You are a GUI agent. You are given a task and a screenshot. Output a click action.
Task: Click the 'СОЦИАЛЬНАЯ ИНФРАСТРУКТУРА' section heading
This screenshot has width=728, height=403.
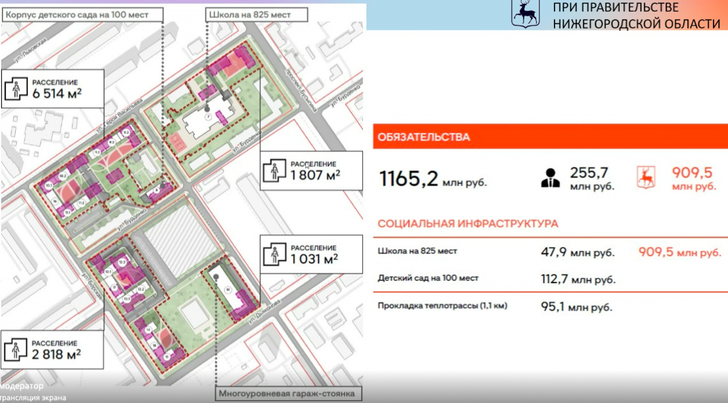468,224
